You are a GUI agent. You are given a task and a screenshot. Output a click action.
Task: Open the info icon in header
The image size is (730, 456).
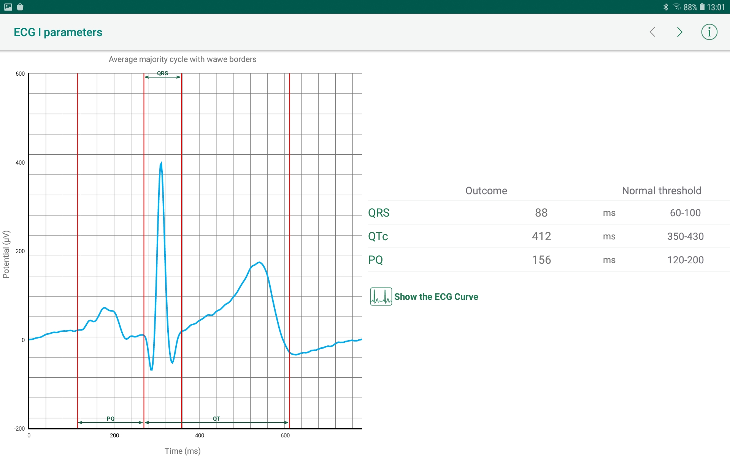[x=709, y=32]
